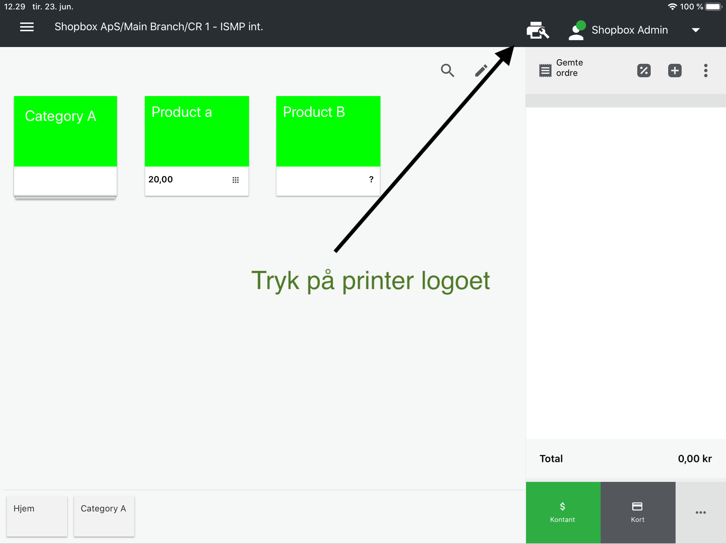Open Gemte ordre saved orders
This screenshot has width=726, height=544.
(x=561, y=68)
